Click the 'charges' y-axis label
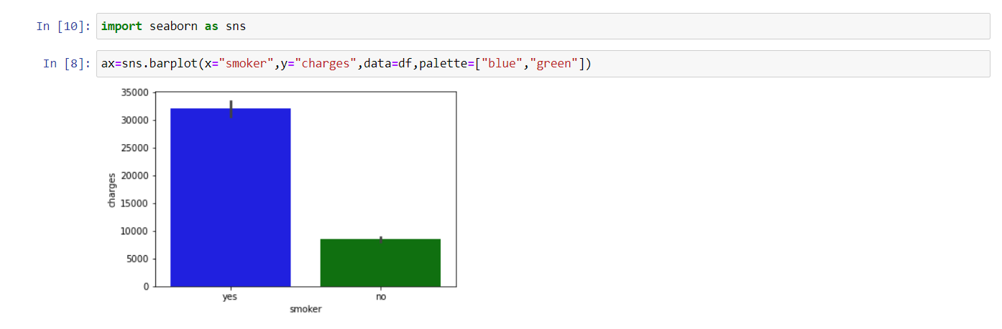1002x329 pixels. point(111,190)
